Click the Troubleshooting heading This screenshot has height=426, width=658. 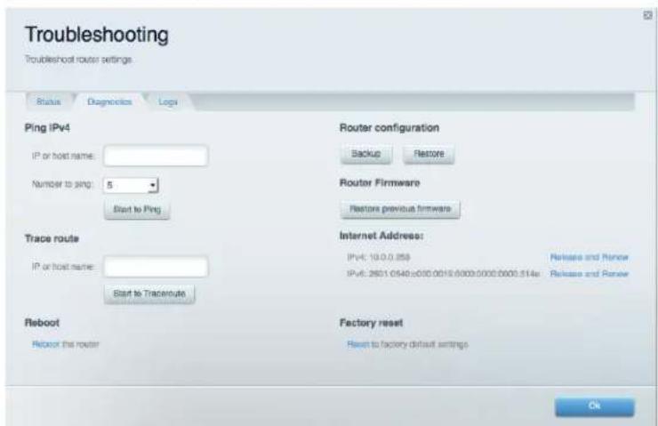click(x=97, y=35)
